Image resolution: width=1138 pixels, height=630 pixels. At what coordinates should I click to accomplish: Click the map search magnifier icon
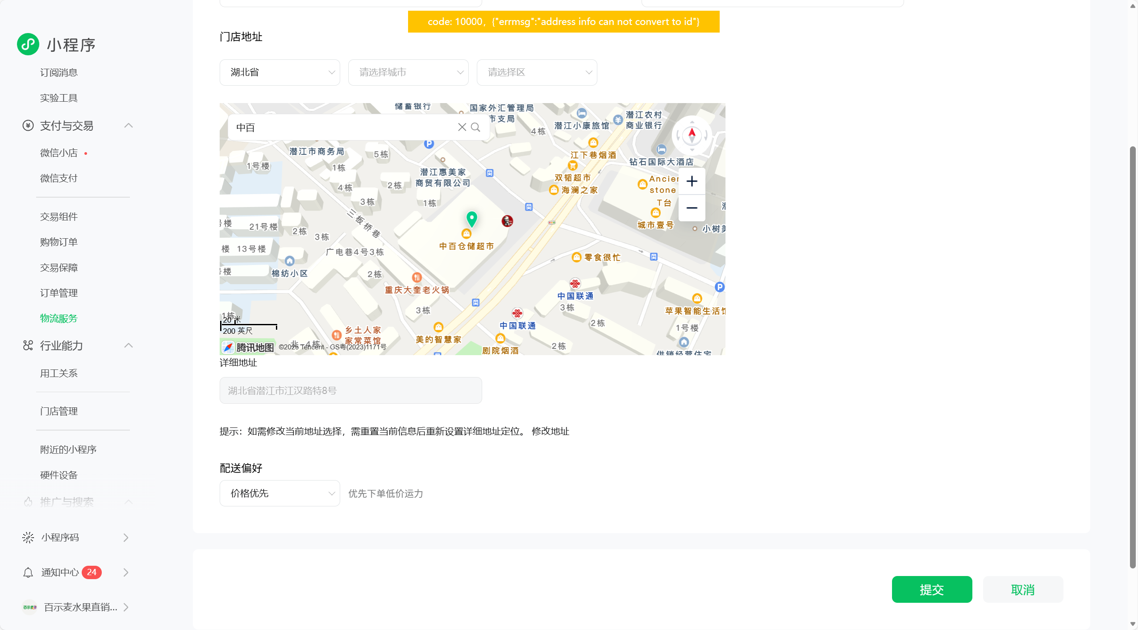476,127
